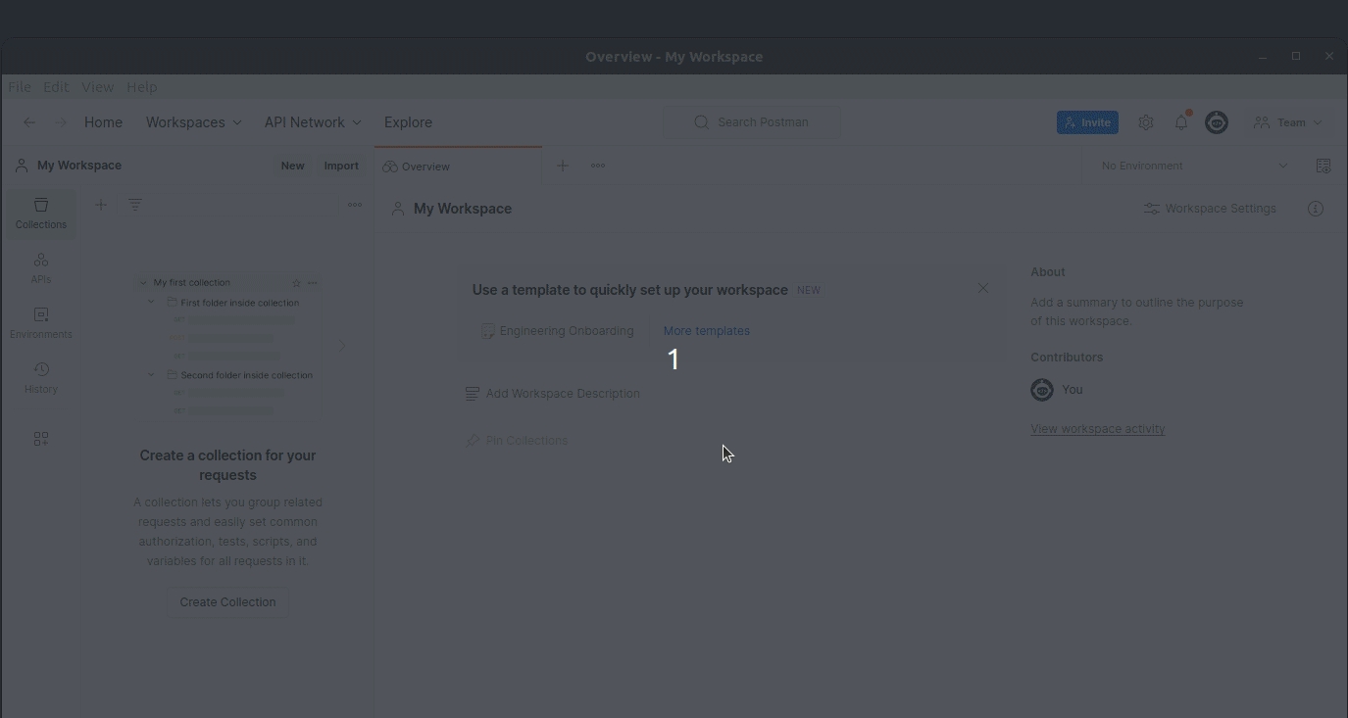Open the Collections sidebar panel
The image size is (1348, 718).
(x=41, y=212)
